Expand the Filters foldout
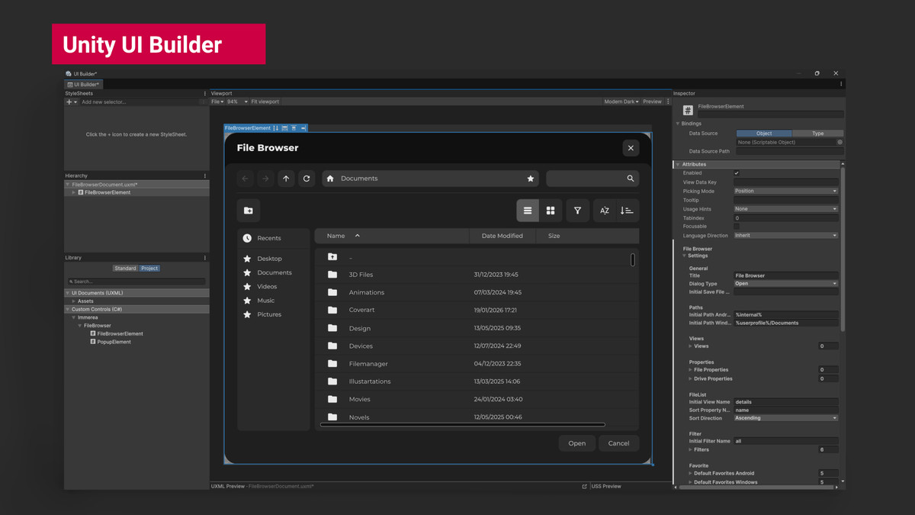This screenshot has height=515, width=915. tap(691, 450)
